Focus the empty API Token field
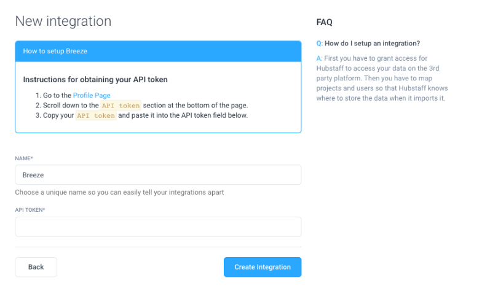The width and height of the screenshot is (482, 294). pos(158,226)
